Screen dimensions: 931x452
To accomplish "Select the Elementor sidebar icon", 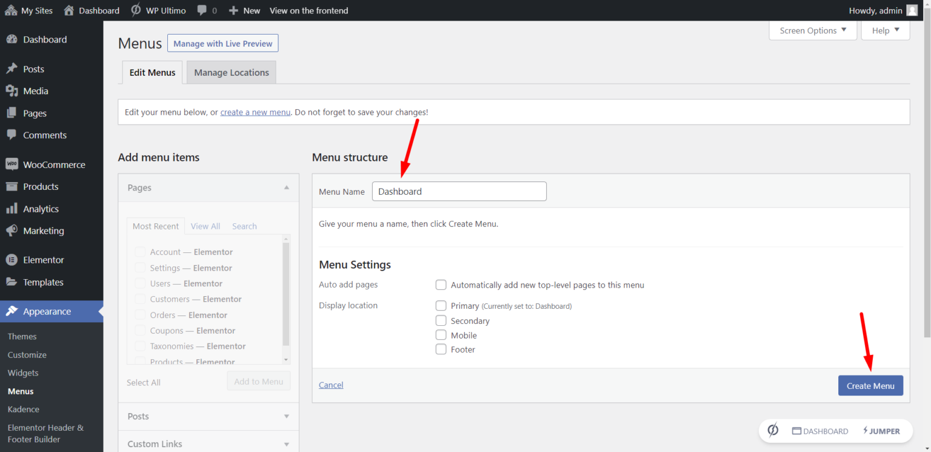I will (x=12, y=259).
